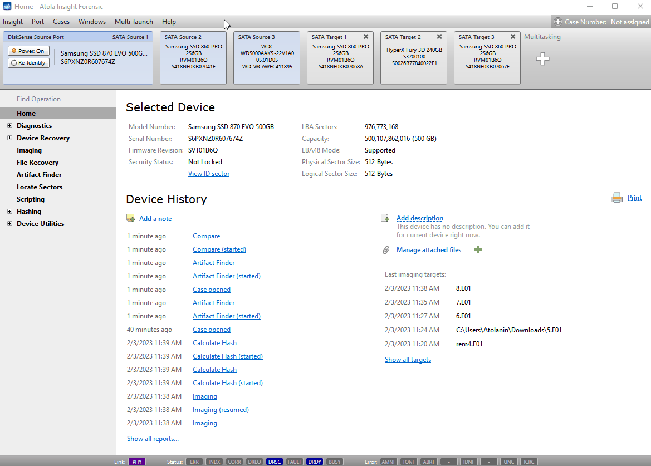
Task: Click the 8.E01 imaging target
Action: 463,288
